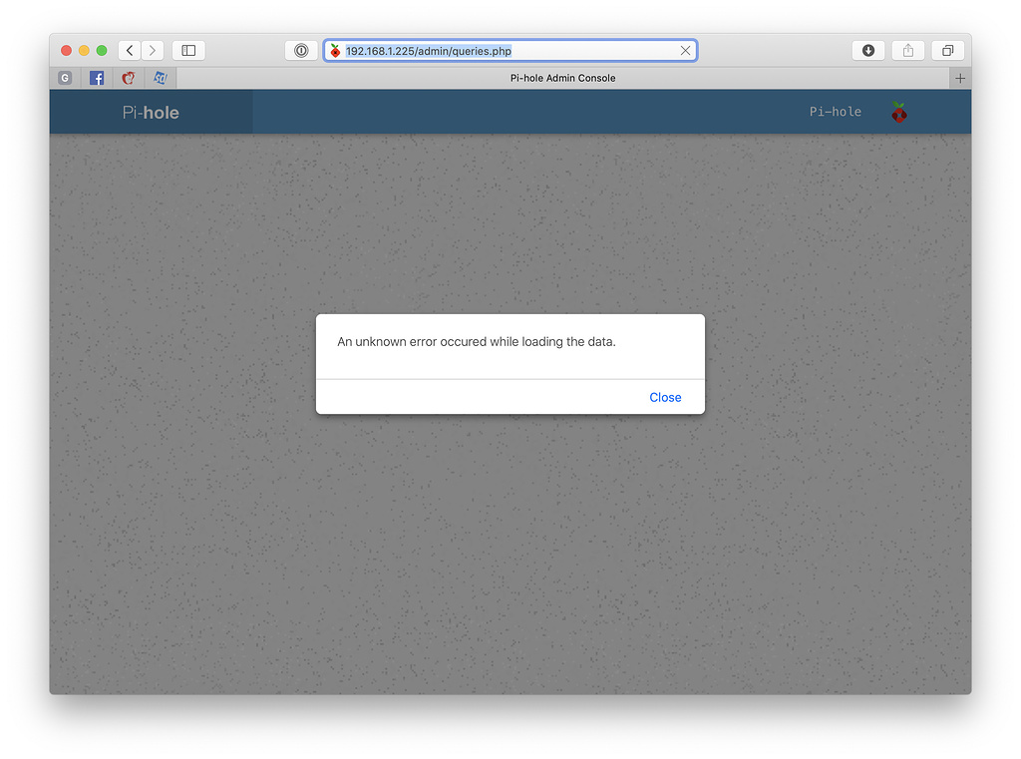Minimize the Safari window with the yellow button
The image size is (1021, 759).
tap(84, 51)
